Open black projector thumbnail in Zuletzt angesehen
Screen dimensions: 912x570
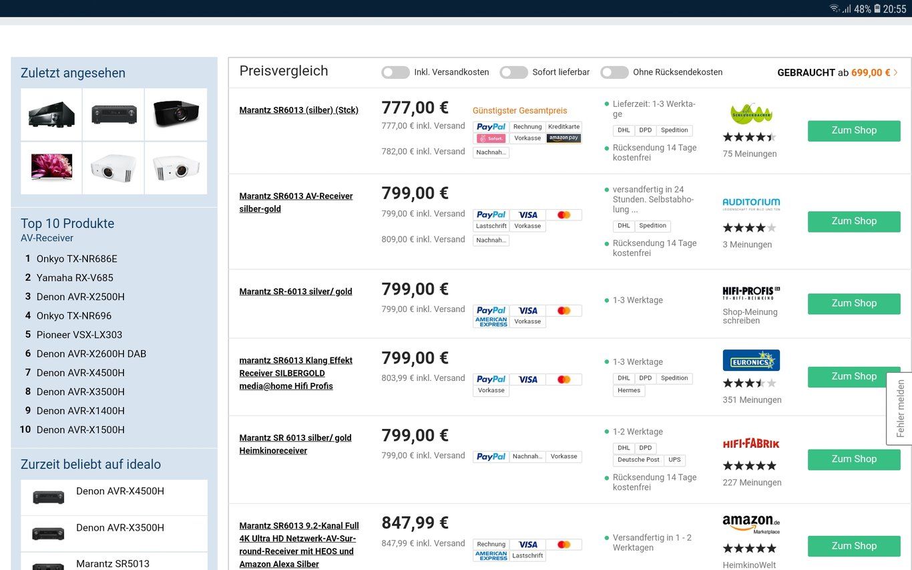click(x=176, y=114)
